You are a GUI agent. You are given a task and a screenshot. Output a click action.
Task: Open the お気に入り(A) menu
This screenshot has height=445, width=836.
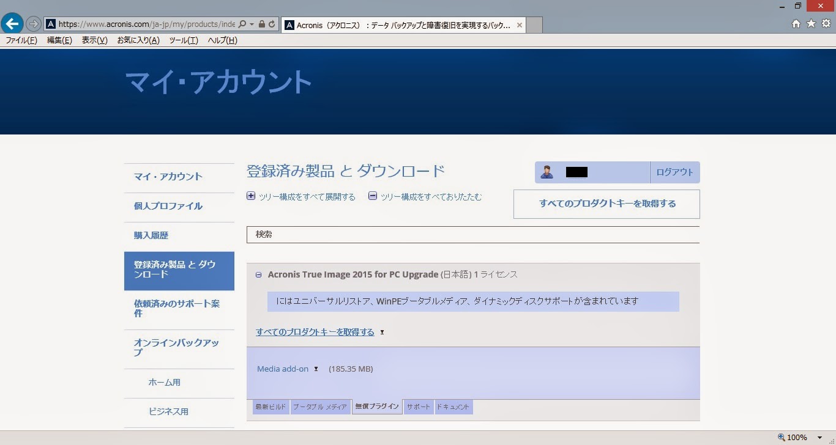138,40
